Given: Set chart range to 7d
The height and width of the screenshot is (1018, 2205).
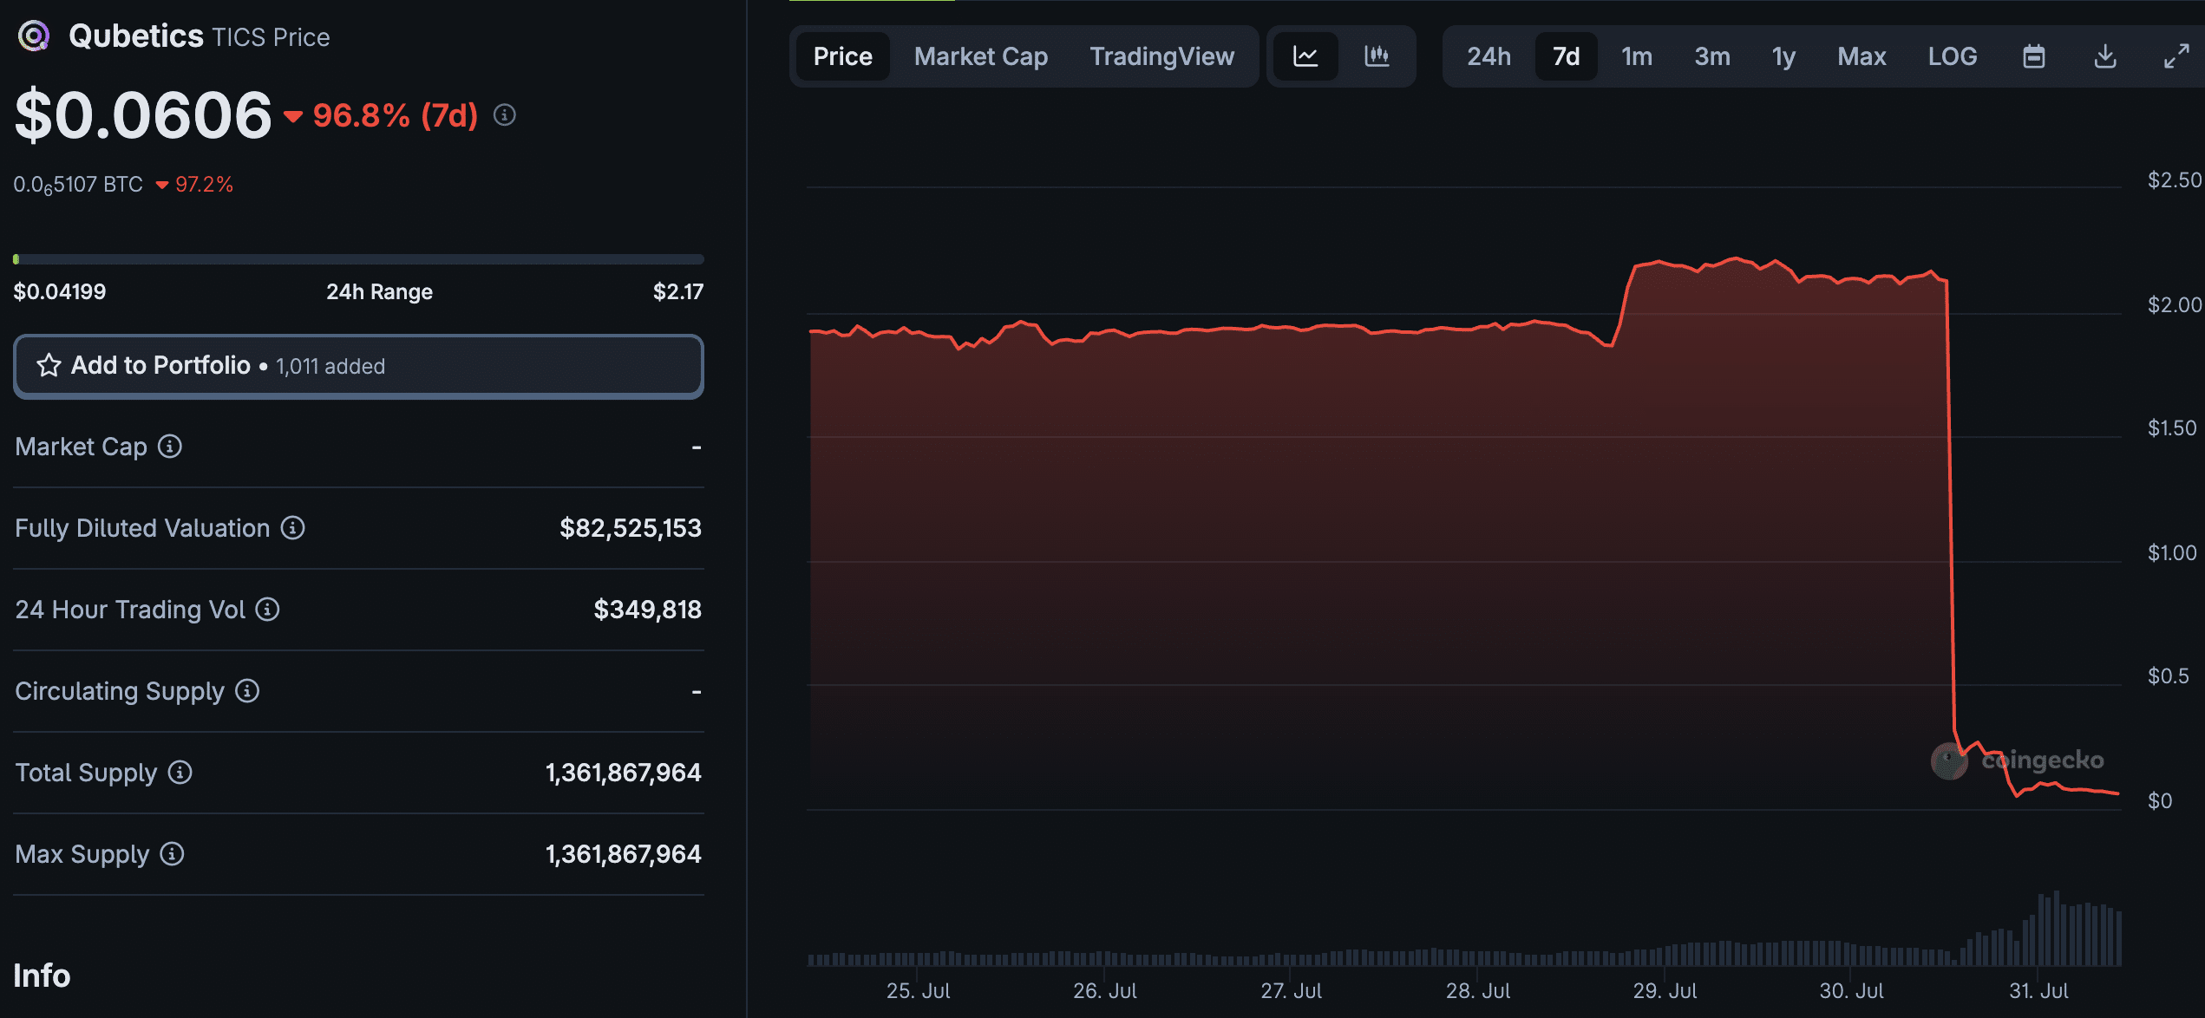Looking at the screenshot, I should pyautogui.click(x=1566, y=56).
